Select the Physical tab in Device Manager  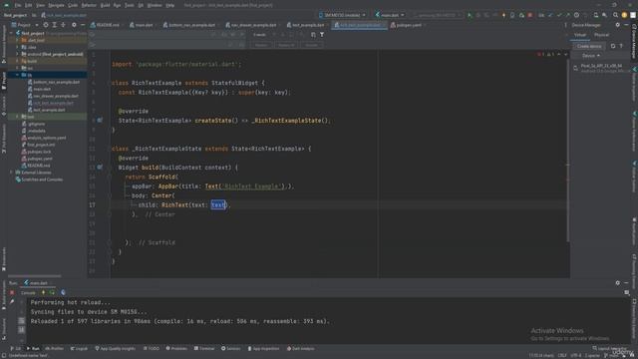(601, 35)
